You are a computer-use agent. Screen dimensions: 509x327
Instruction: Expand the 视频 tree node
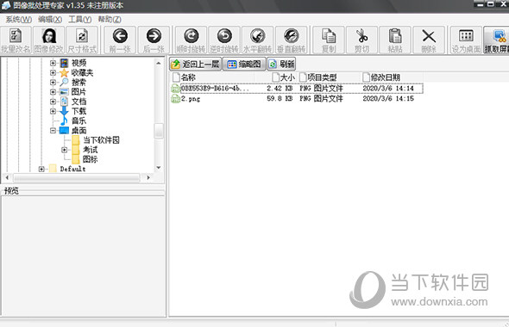(53, 63)
